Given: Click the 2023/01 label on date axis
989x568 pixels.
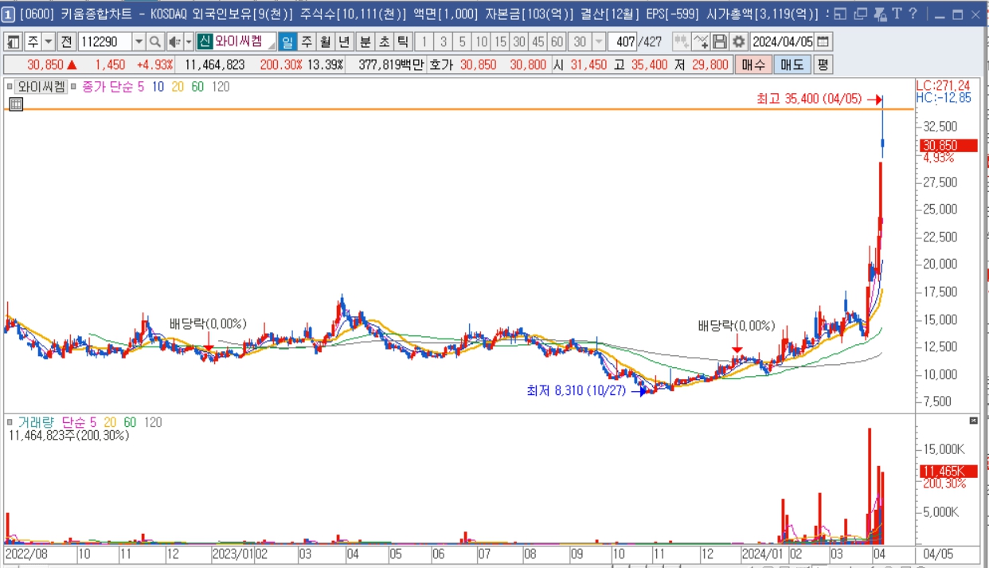Looking at the screenshot, I should tap(233, 552).
